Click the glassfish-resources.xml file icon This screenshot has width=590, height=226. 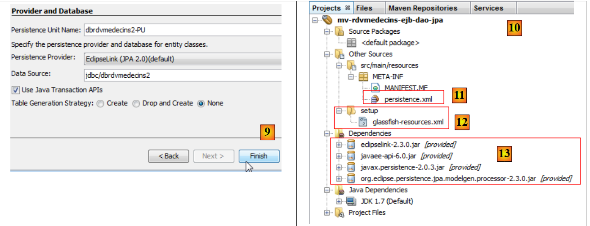click(363, 122)
